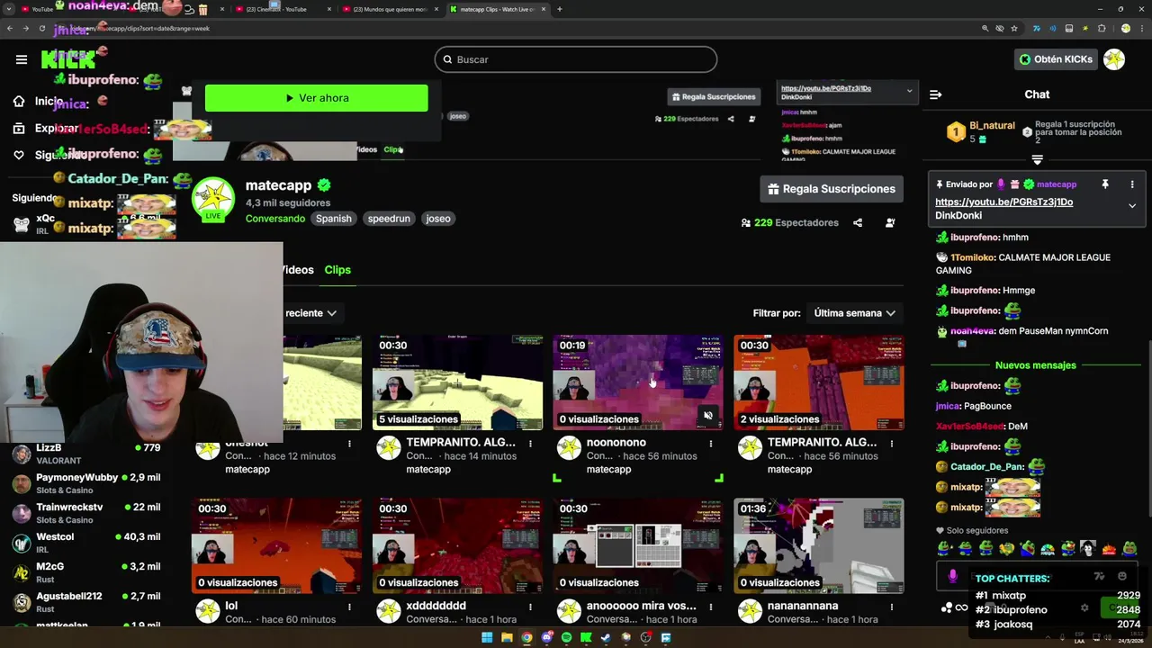Click 1Tomiloko username in chat
The height and width of the screenshot is (648, 1152).
coord(972,257)
